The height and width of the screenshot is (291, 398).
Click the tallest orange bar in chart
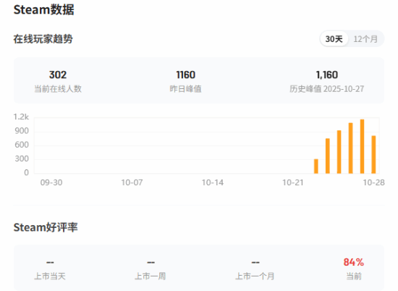click(x=362, y=146)
